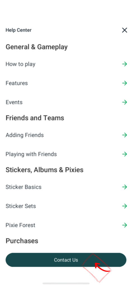Tap the arrow icon for Sticker Basics
This screenshot has height=287, width=132.
[x=124, y=187]
